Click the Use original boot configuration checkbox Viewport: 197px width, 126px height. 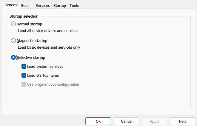click(24, 84)
